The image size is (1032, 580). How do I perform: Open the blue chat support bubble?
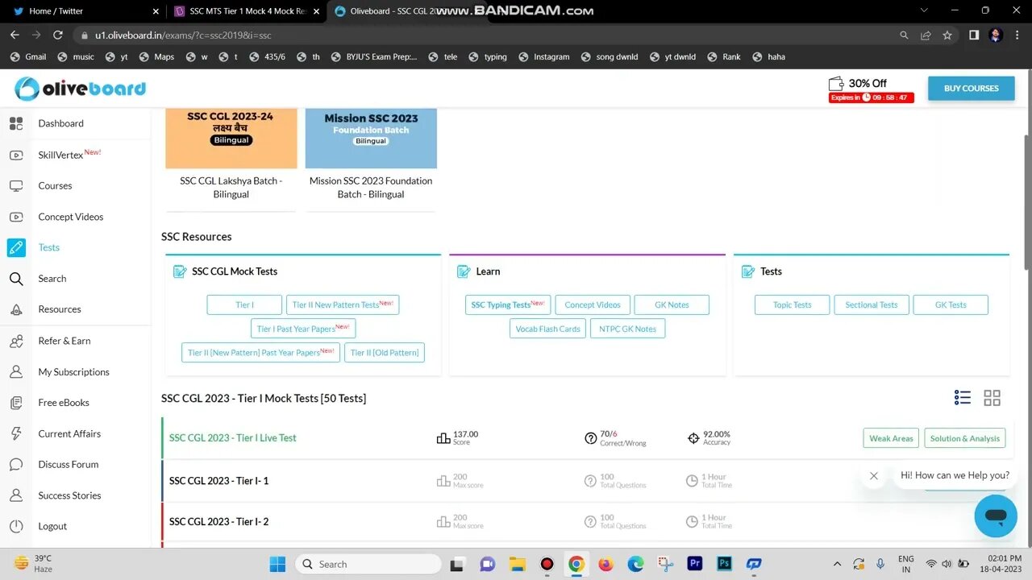click(996, 516)
